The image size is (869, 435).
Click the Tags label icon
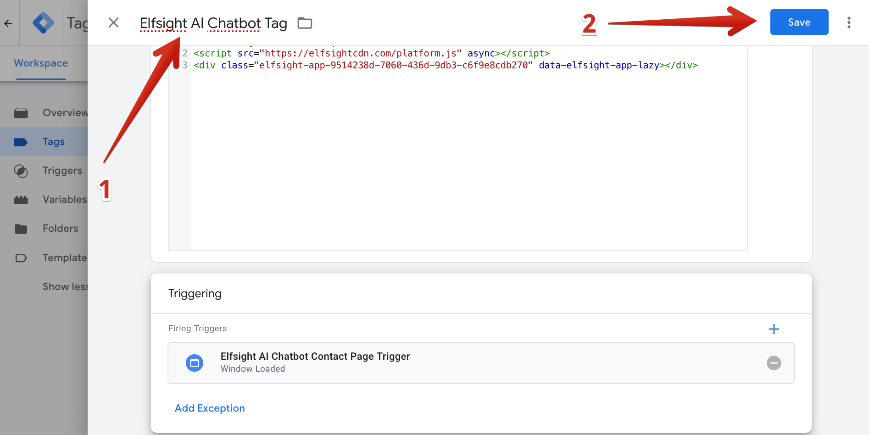coord(21,142)
